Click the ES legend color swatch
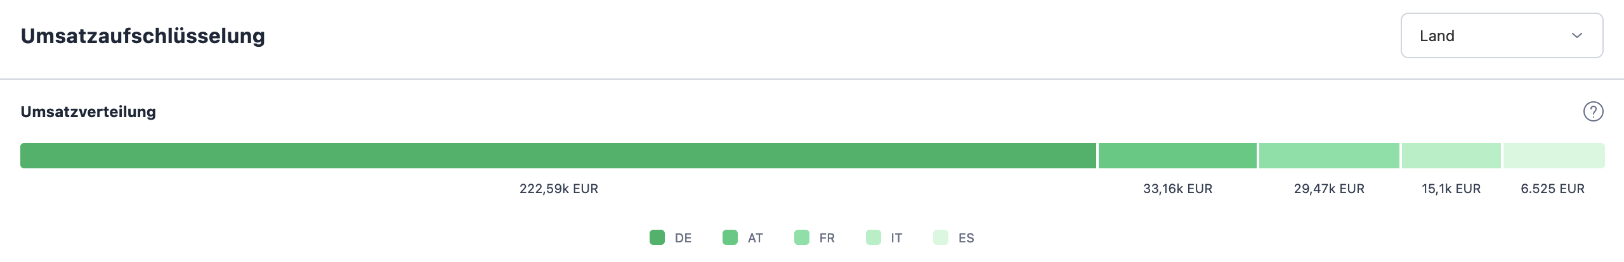Screen dimensions: 1624x262 pos(941,237)
